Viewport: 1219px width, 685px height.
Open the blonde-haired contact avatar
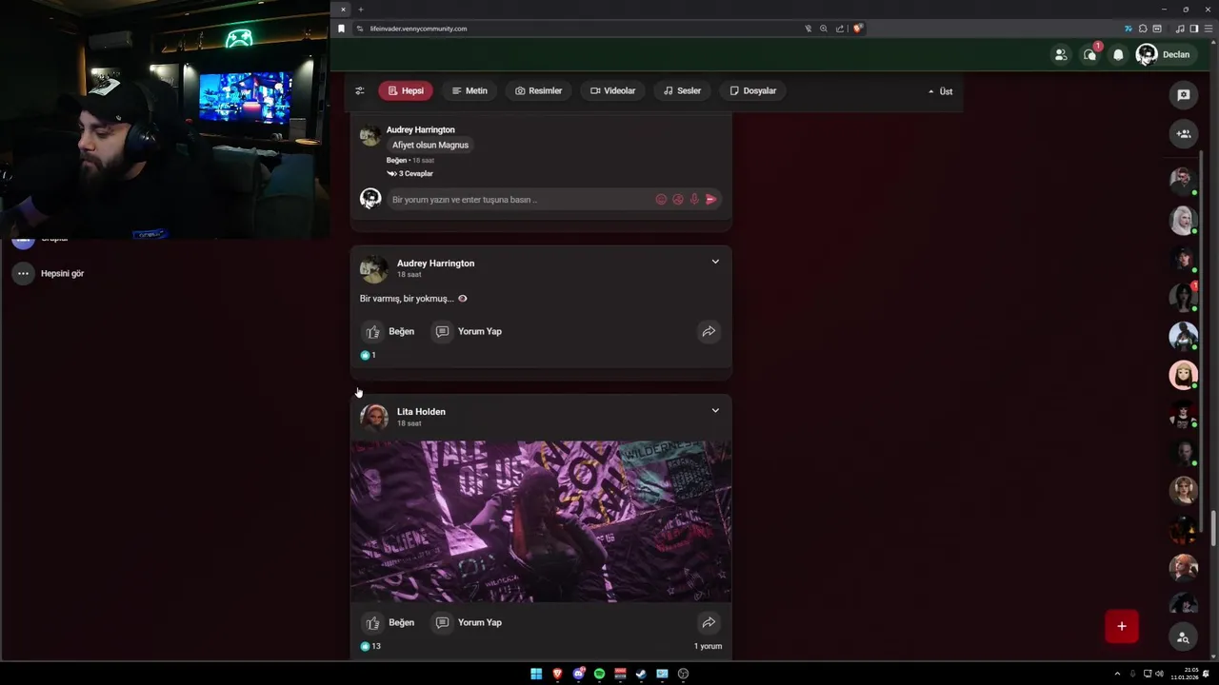1182,220
